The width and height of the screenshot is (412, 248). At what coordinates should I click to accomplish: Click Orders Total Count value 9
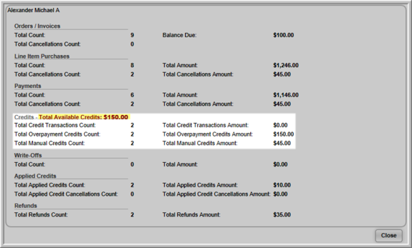132,35
